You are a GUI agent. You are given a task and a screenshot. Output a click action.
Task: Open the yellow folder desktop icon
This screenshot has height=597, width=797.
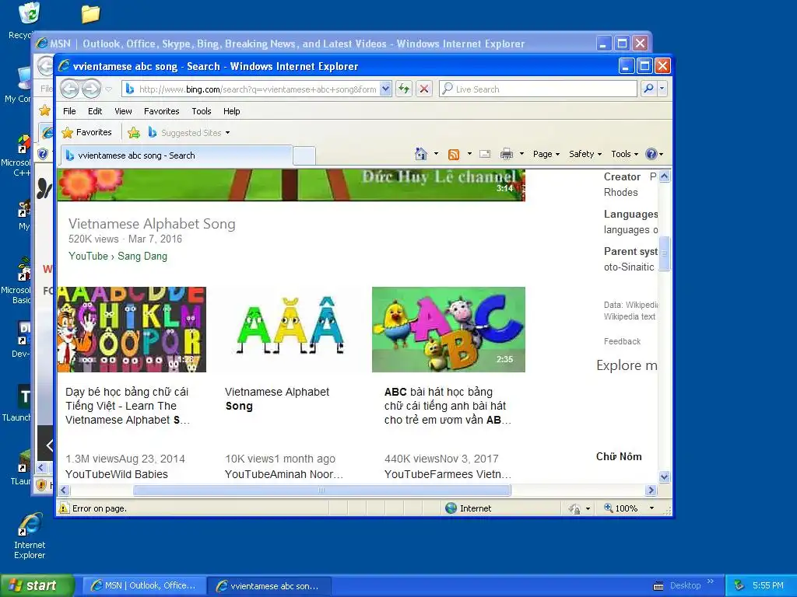pos(90,14)
